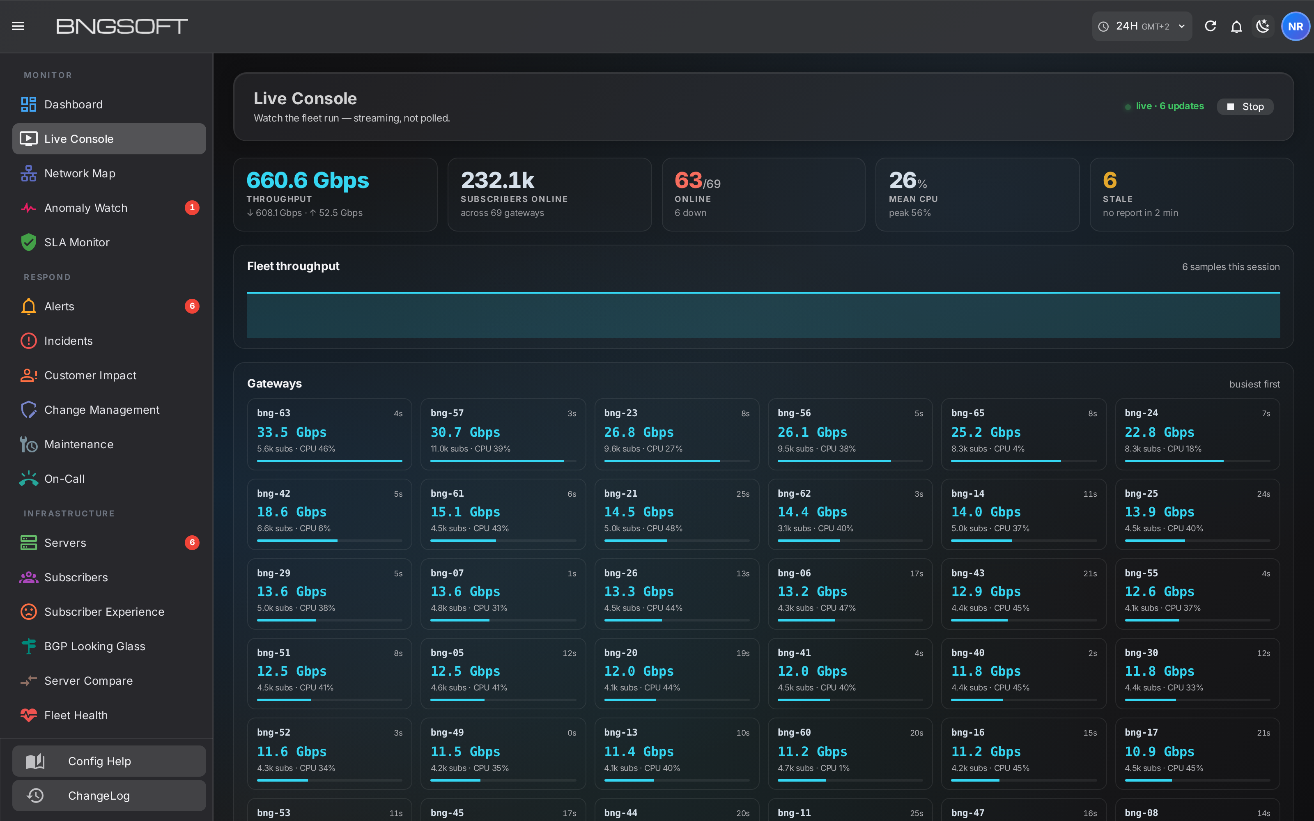
Task: Click the refresh icon in header
Action: pyautogui.click(x=1210, y=26)
